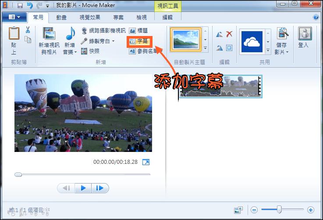The width and height of the screenshot is (323, 220).
Task: Click Save icon in quick access toolbar
Action: 20,6
